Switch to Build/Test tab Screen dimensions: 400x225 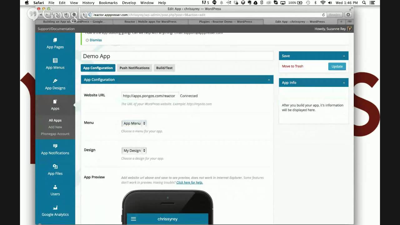click(164, 68)
